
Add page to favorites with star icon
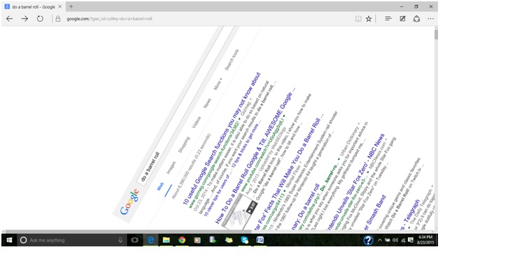pos(369,19)
